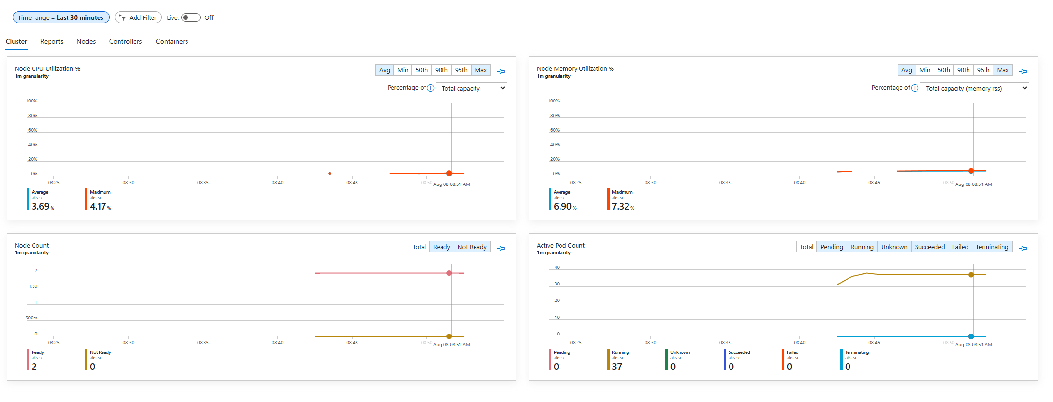Select 95th percentile in Memory chart

tap(983, 70)
